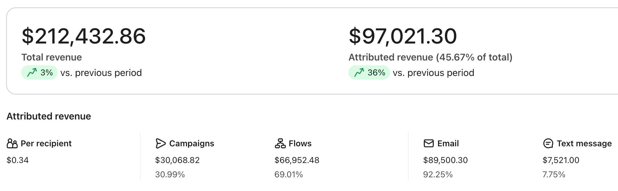Click the Campaigns paper plane icon
The height and width of the screenshot is (191, 618).
click(160, 144)
